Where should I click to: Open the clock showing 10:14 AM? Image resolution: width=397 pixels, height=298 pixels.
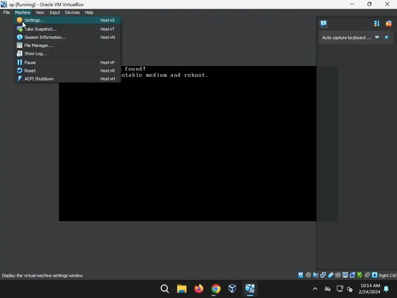(369, 289)
